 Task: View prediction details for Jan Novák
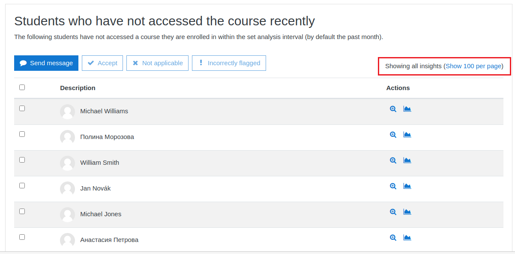[393, 186]
